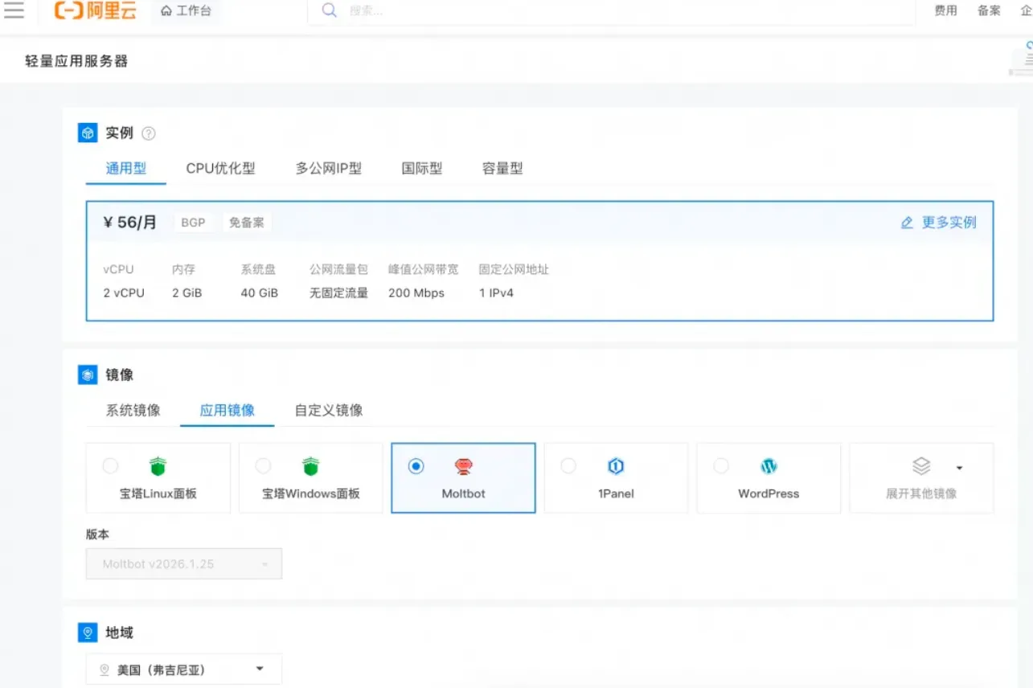Screen dimensions: 1033x688
Task: Click the blue region location pin icon
Action: click(x=88, y=633)
